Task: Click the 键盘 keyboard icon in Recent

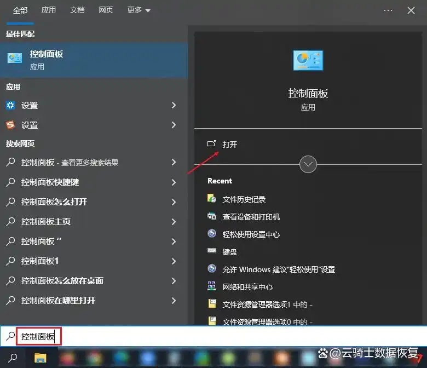Action: (212, 251)
